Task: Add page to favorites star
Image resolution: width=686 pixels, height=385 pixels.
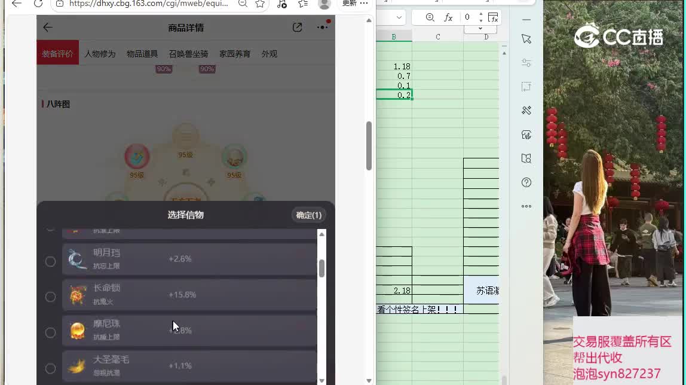Action: pos(261,4)
